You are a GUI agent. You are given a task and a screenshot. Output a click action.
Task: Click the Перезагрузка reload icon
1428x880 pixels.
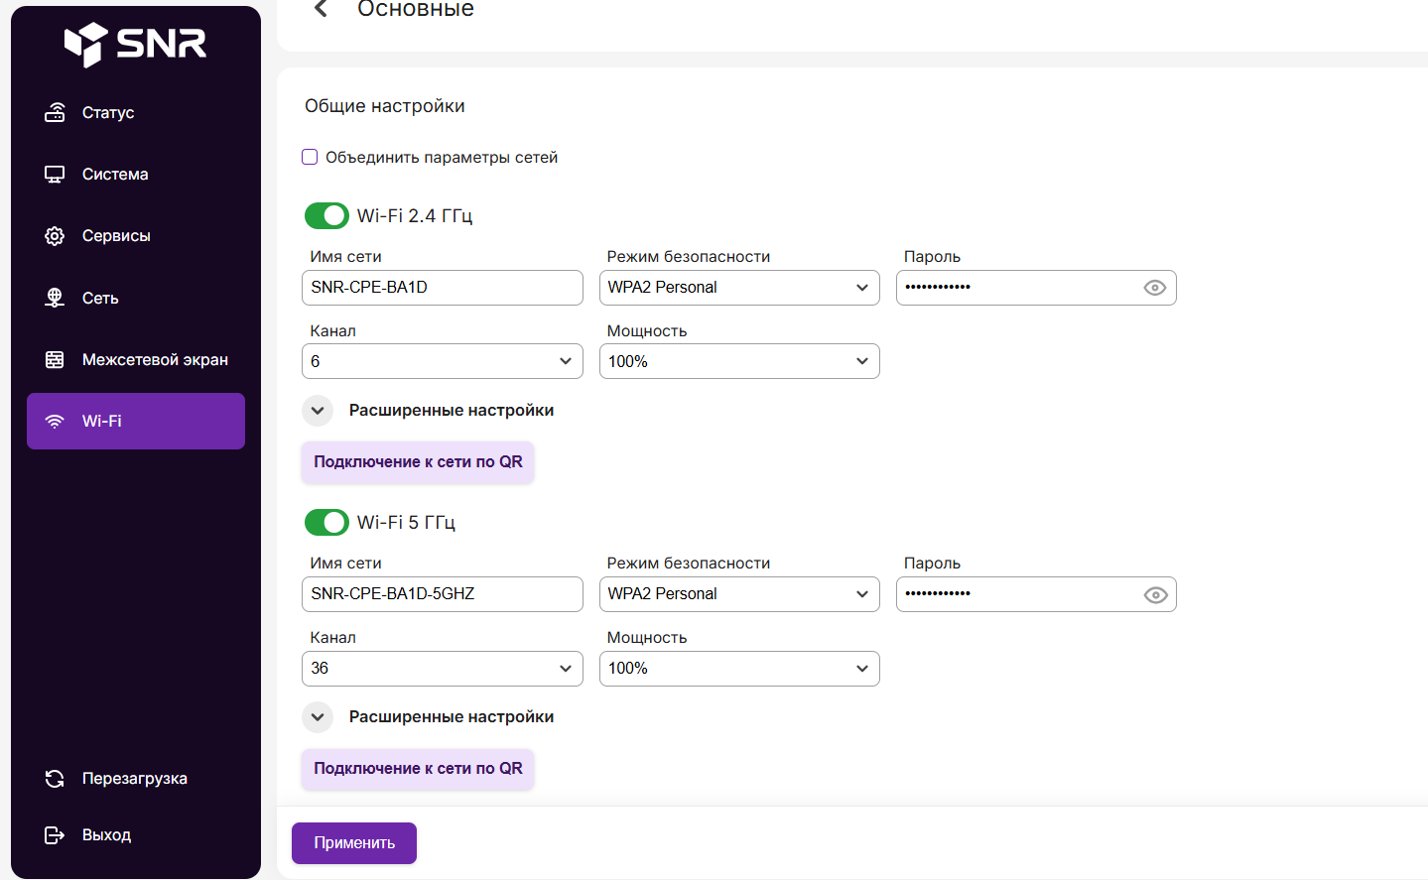click(x=55, y=779)
